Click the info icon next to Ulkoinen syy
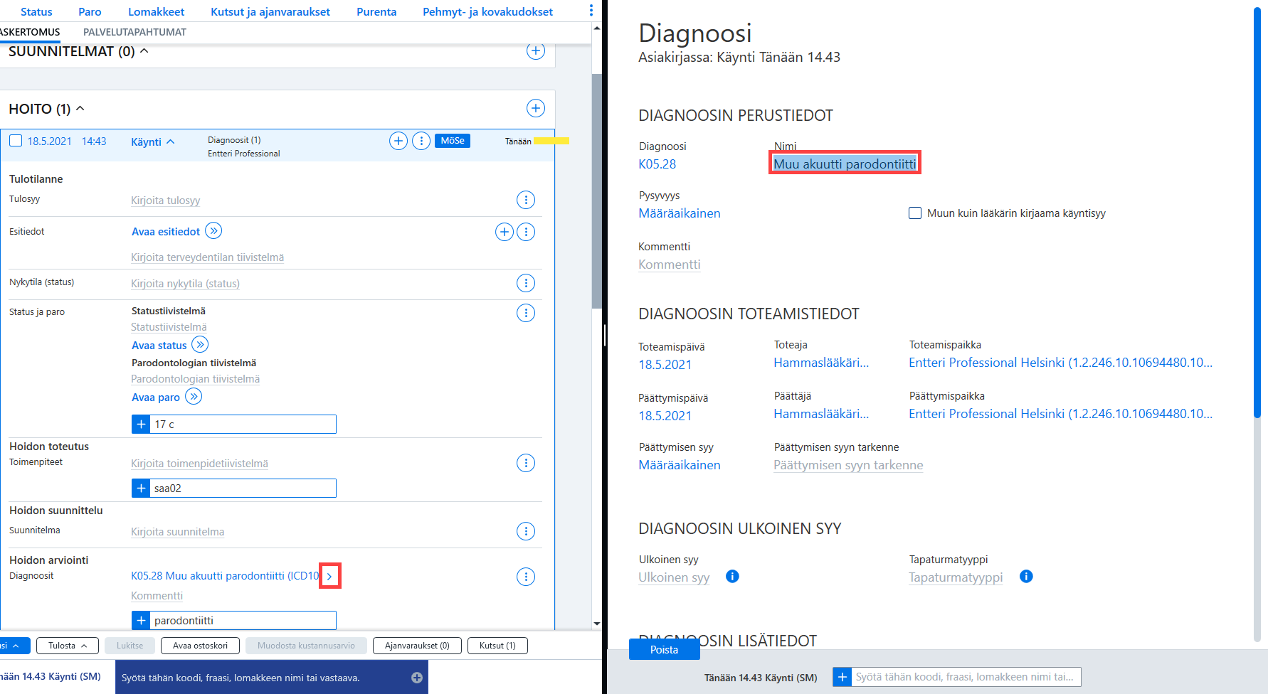Screen dimensions: 1268x694 [732, 576]
